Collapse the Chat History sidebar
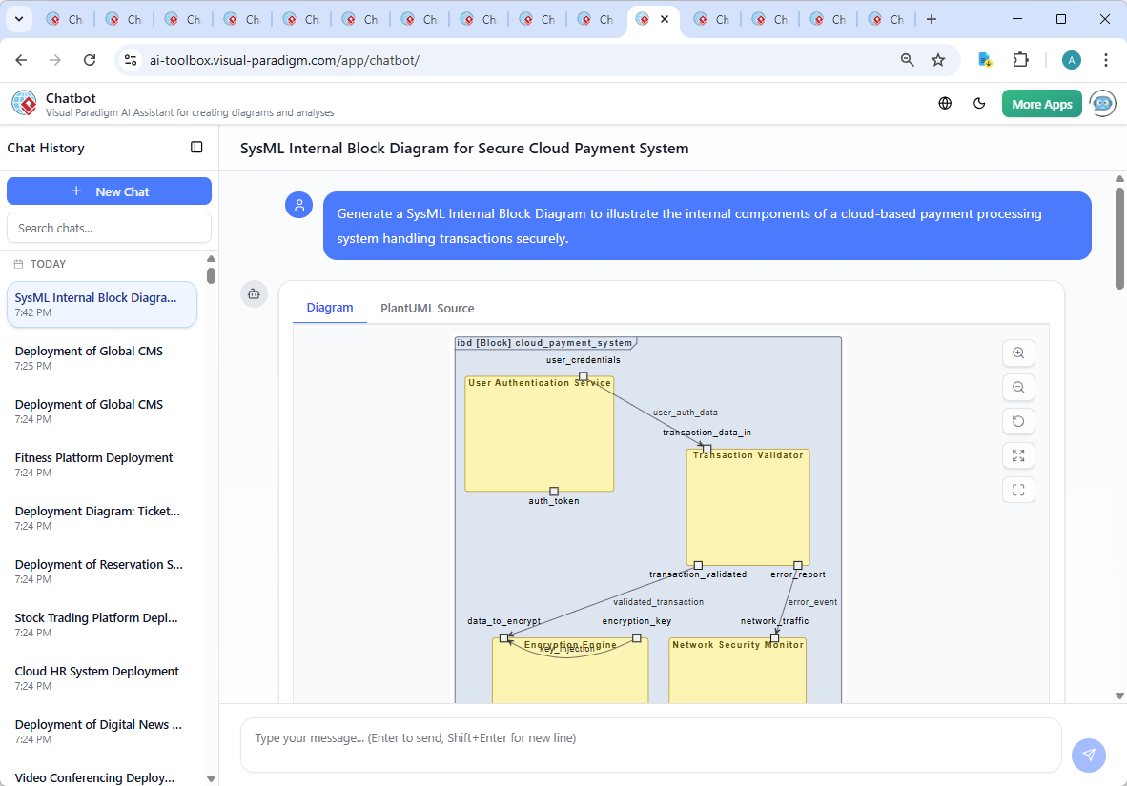1127x786 pixels. (196, 147)
